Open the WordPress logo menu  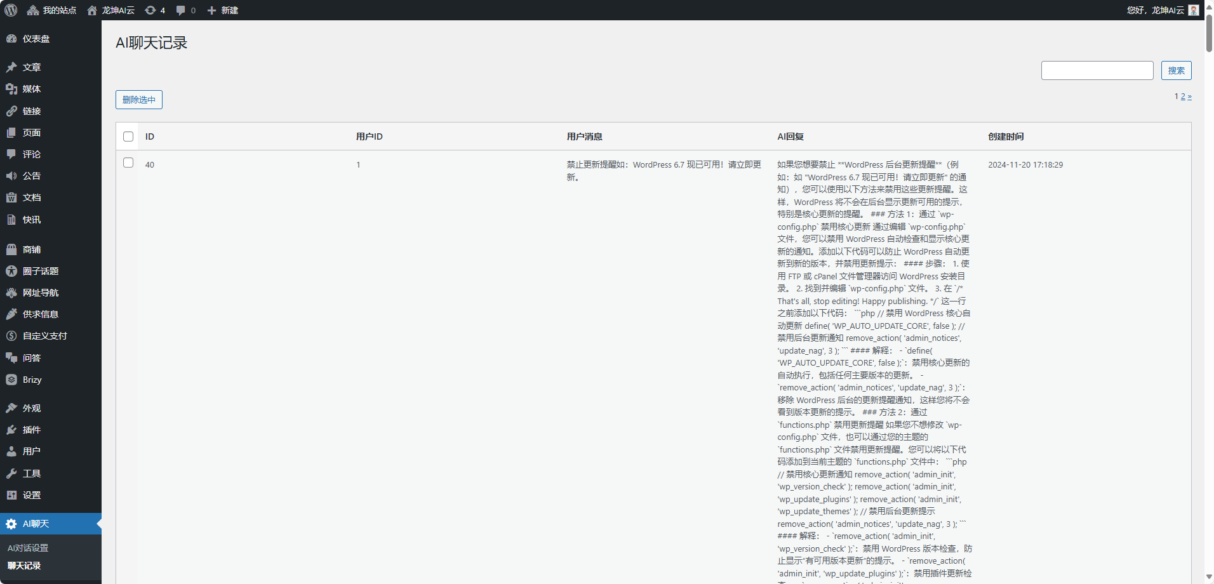(x=11, y=10)
